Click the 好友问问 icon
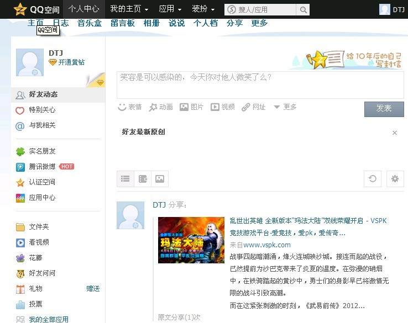Viewport: 408px width, 323px height. pos(20,274)
